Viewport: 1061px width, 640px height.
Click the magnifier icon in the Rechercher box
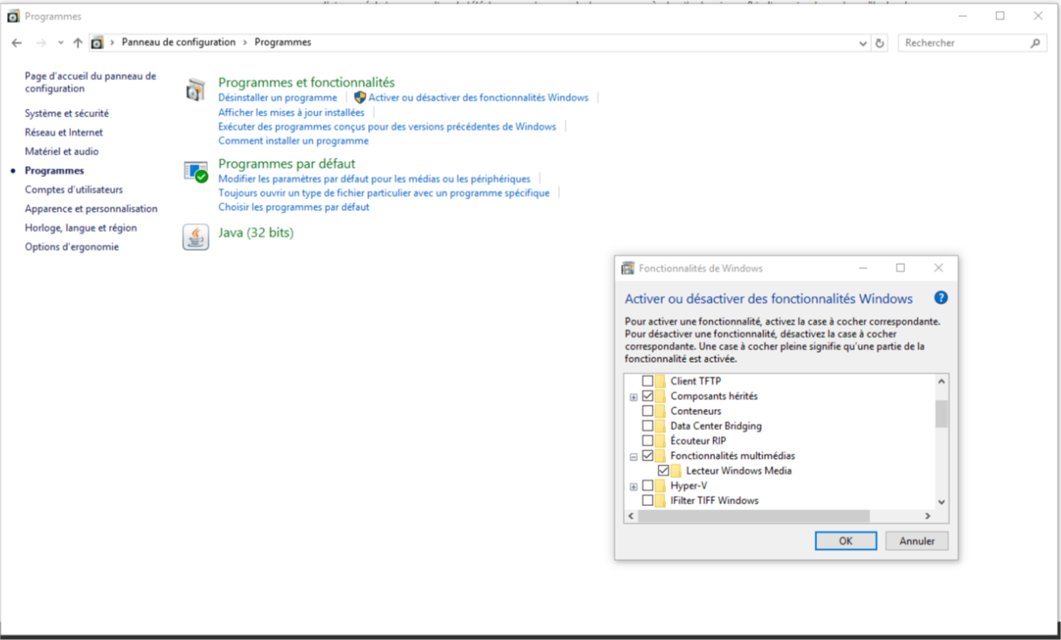[1036, 43]
